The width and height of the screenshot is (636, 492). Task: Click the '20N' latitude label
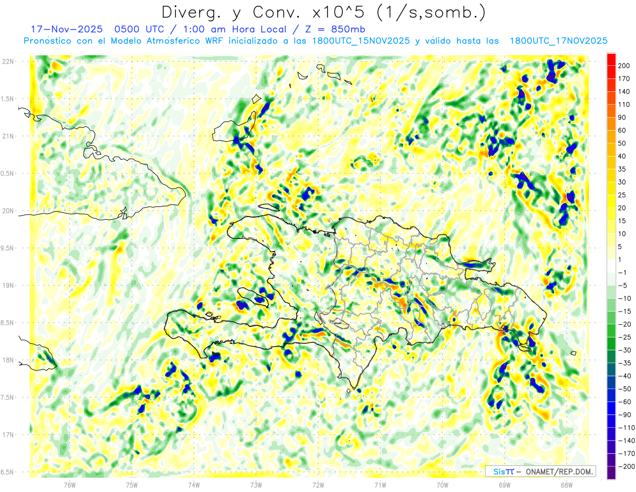(8, 211)
